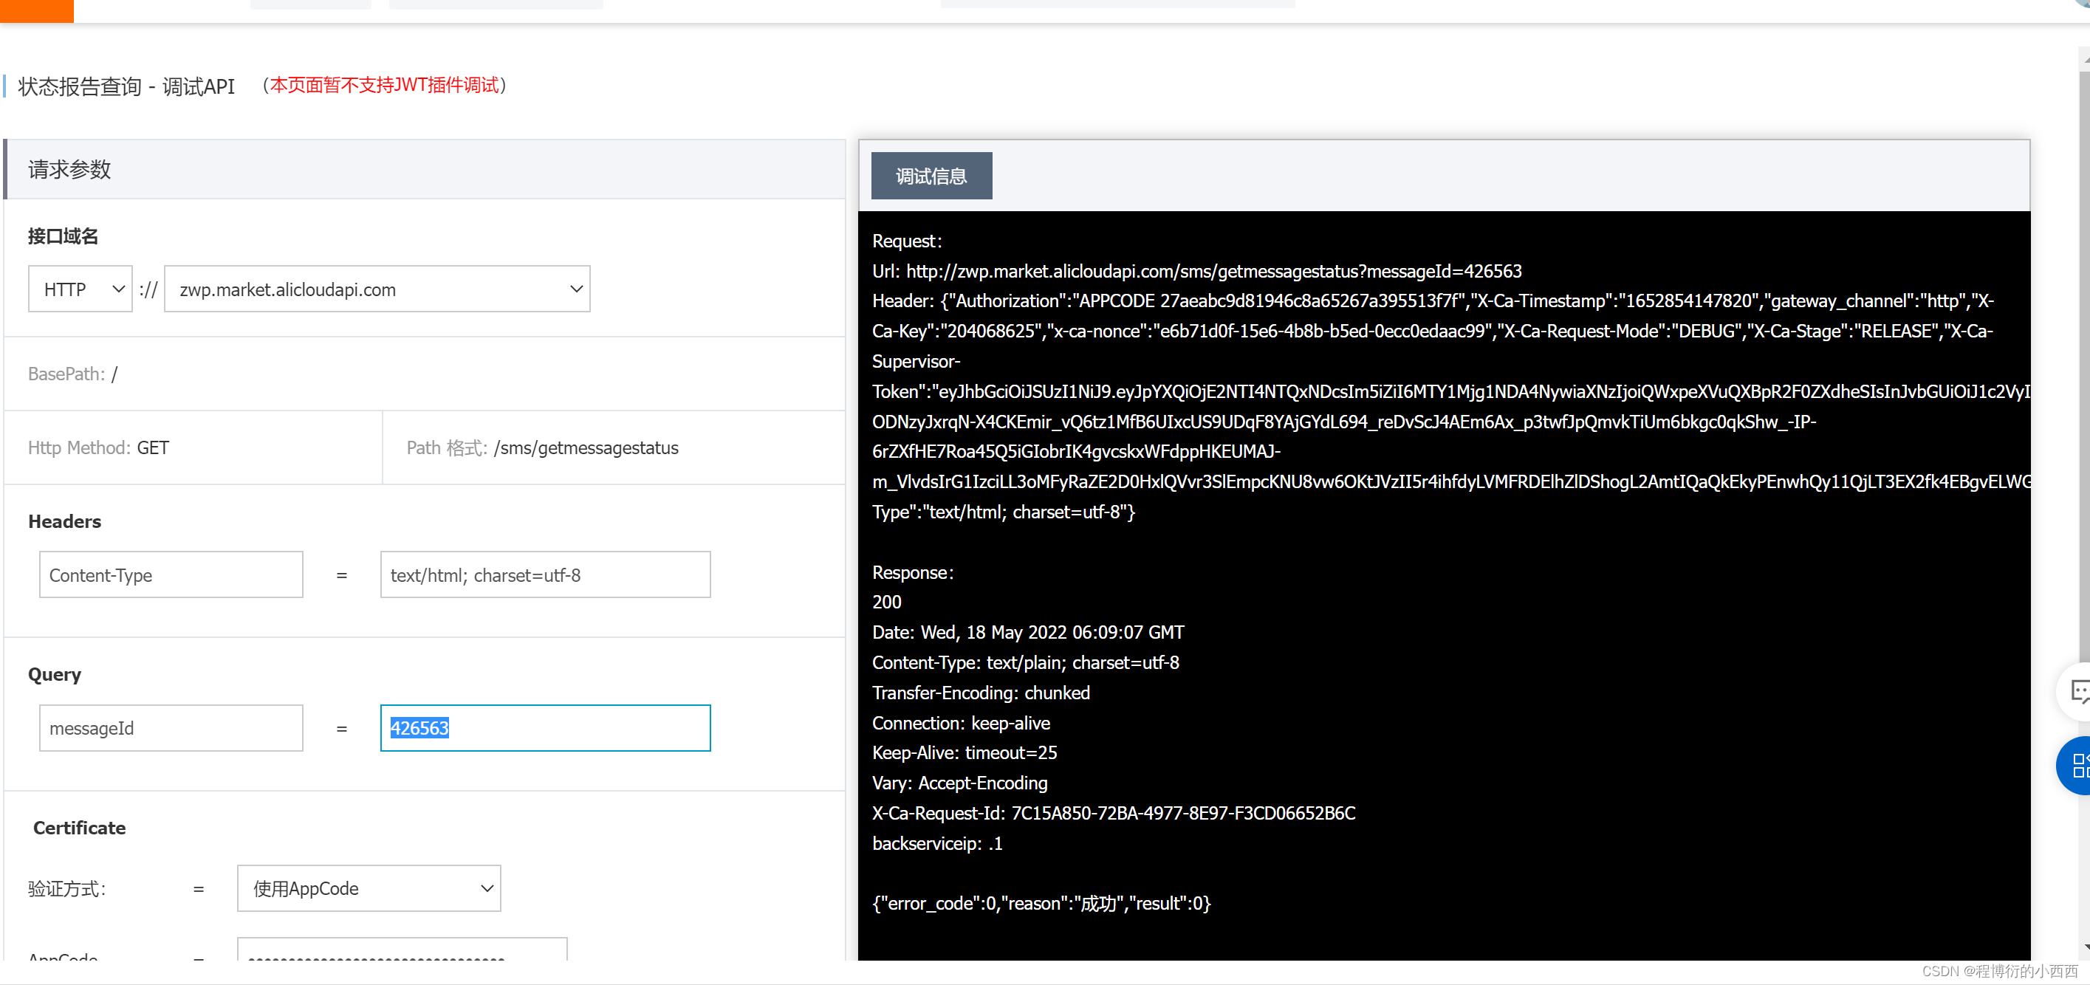2090x985 pixels.
Task: Click the JSON result line in response
Action: tap(1041, 903)
